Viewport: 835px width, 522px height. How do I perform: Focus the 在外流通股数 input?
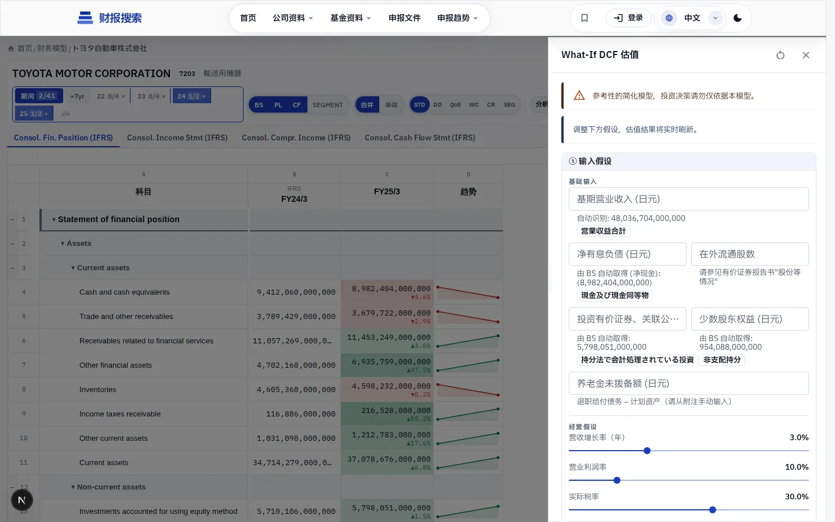[x=750, y=254]
